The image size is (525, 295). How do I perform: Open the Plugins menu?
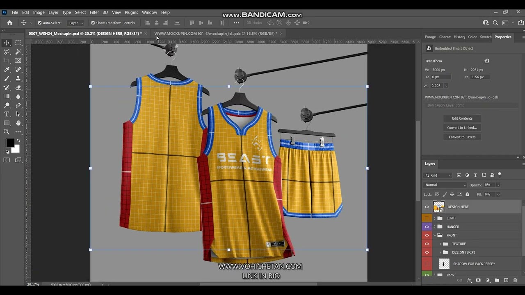(131, 12)
